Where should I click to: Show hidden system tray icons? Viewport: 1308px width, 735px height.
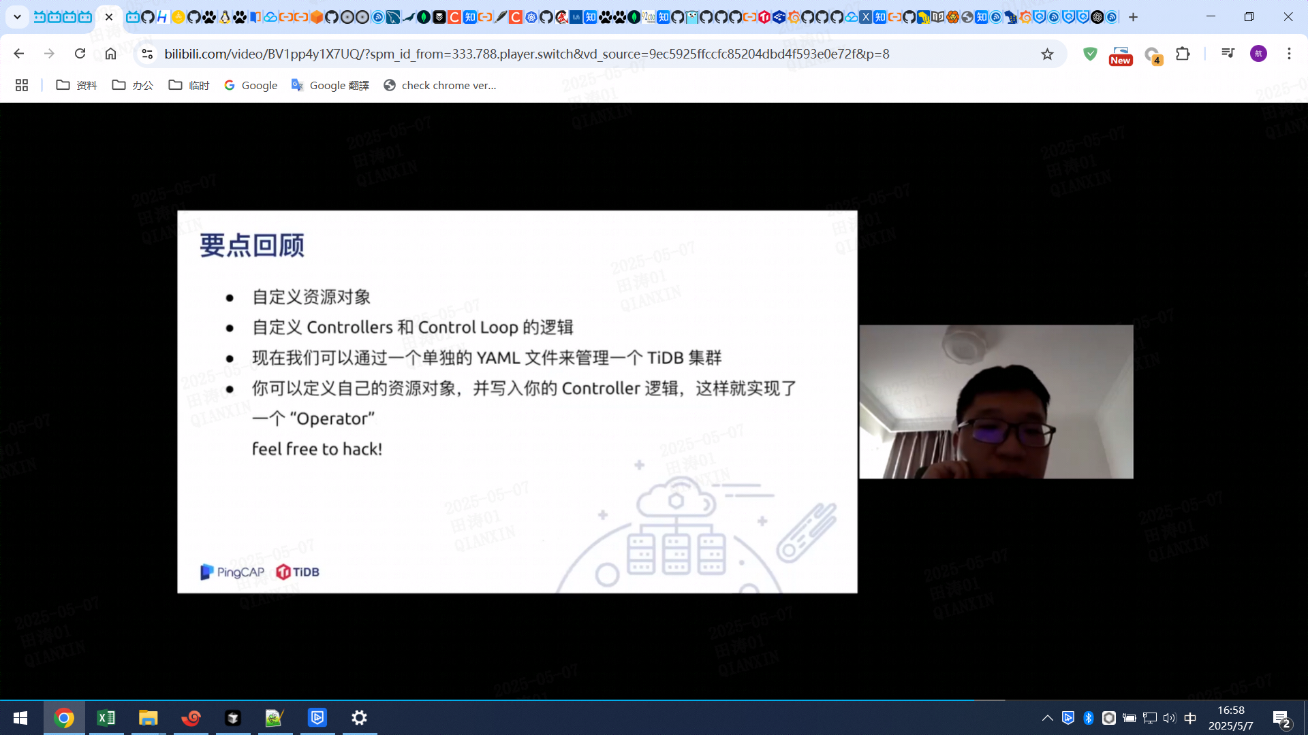click(x=1048, y=718)
